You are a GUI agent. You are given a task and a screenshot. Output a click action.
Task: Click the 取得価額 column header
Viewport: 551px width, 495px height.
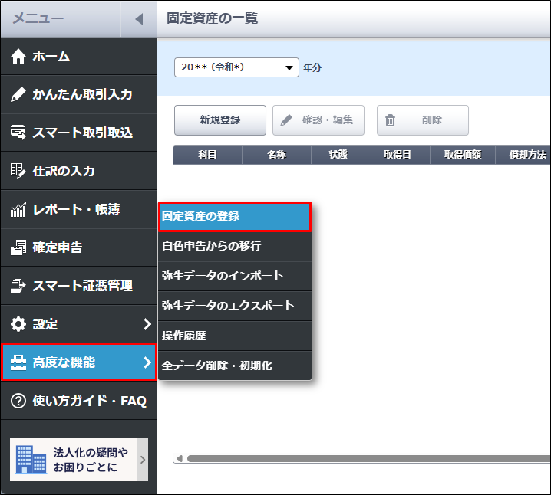tap(462, 155)
